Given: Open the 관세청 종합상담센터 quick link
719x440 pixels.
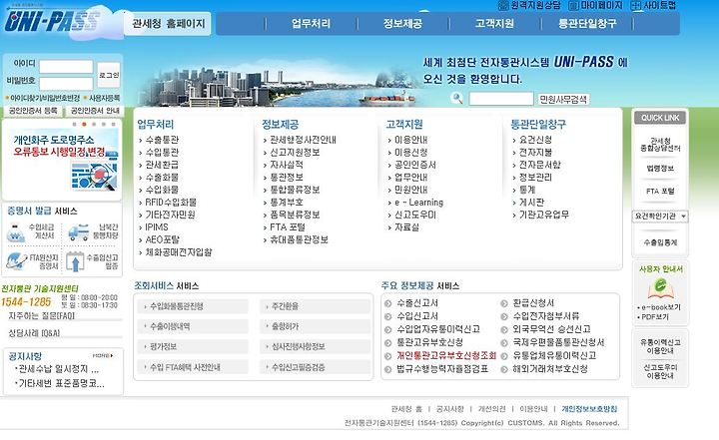Looking at the screenshot, I should pos(660,145).
